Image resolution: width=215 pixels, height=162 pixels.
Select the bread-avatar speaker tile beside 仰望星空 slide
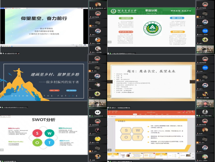point(98,5)
